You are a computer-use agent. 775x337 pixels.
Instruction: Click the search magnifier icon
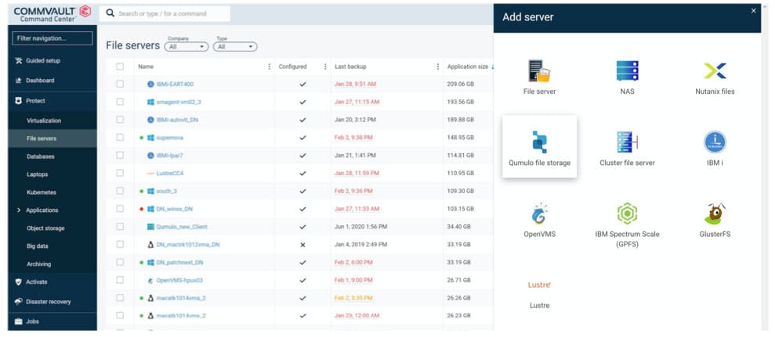tap(110, 13)
